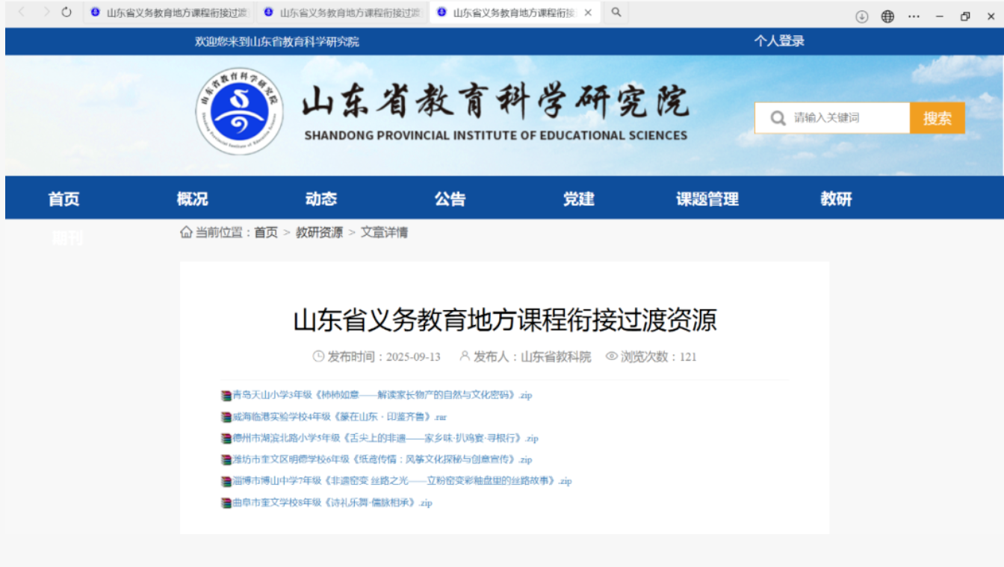
Task: Click the globe icon in browser toolbar
Action: (x=887, y=16)
